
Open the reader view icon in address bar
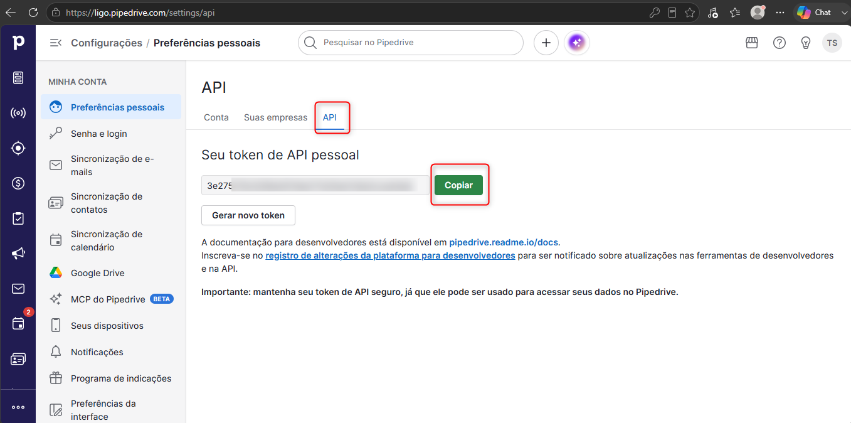pyautogui.click(x=672, y=13)
